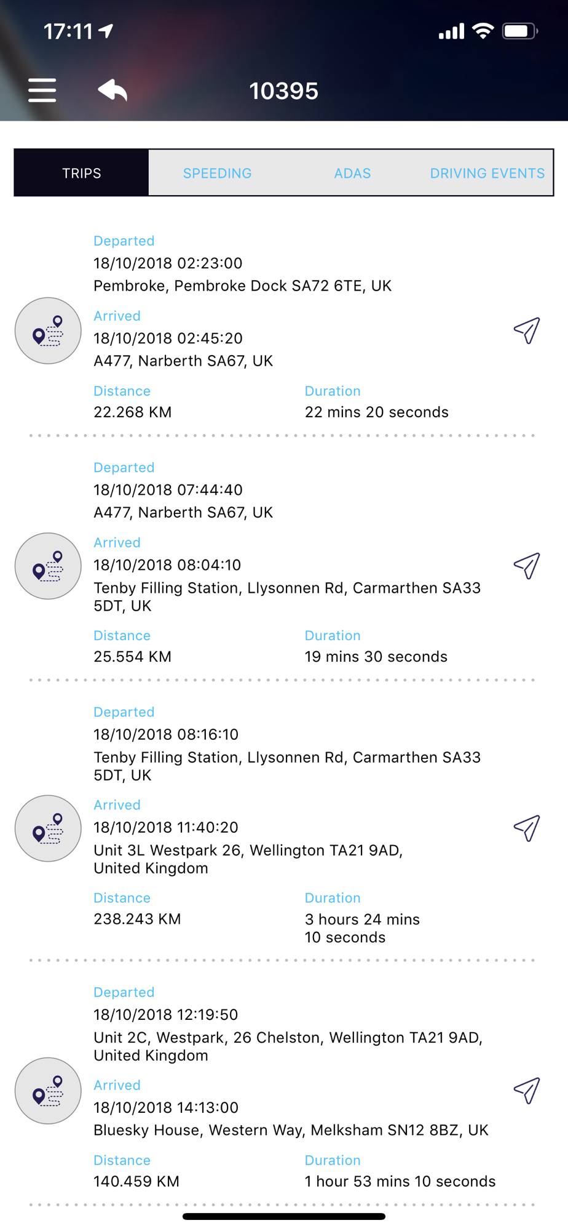Image resolution: width=568 pixels, height=1231 pixels.
Task: Tap the back arrow icon
Action: pos(112,90)
